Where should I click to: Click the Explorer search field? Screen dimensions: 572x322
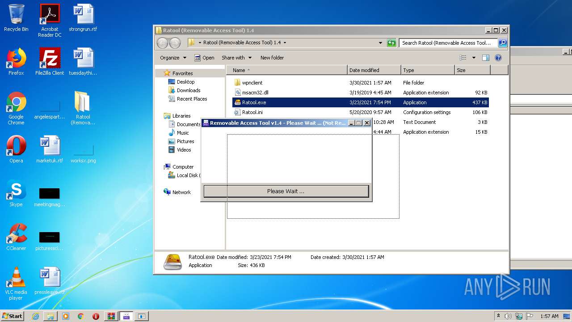click(x=448, y=43)
